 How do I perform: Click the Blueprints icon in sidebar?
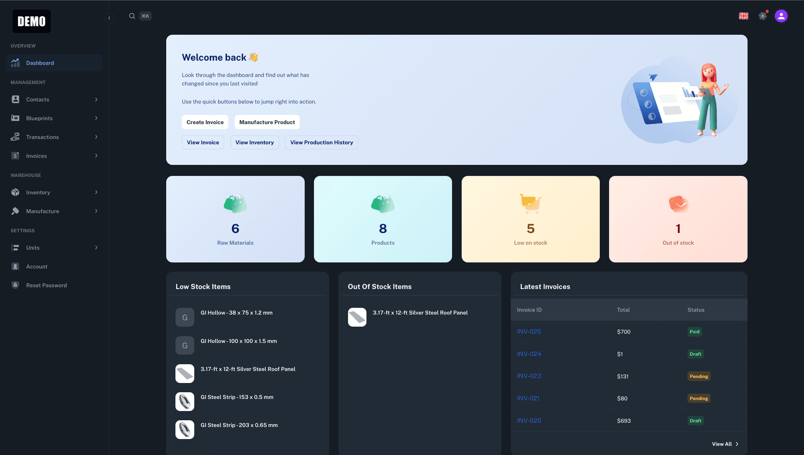tap(15, 118)
